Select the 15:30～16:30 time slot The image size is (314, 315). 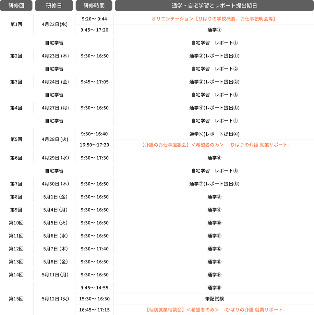point(94,299)
